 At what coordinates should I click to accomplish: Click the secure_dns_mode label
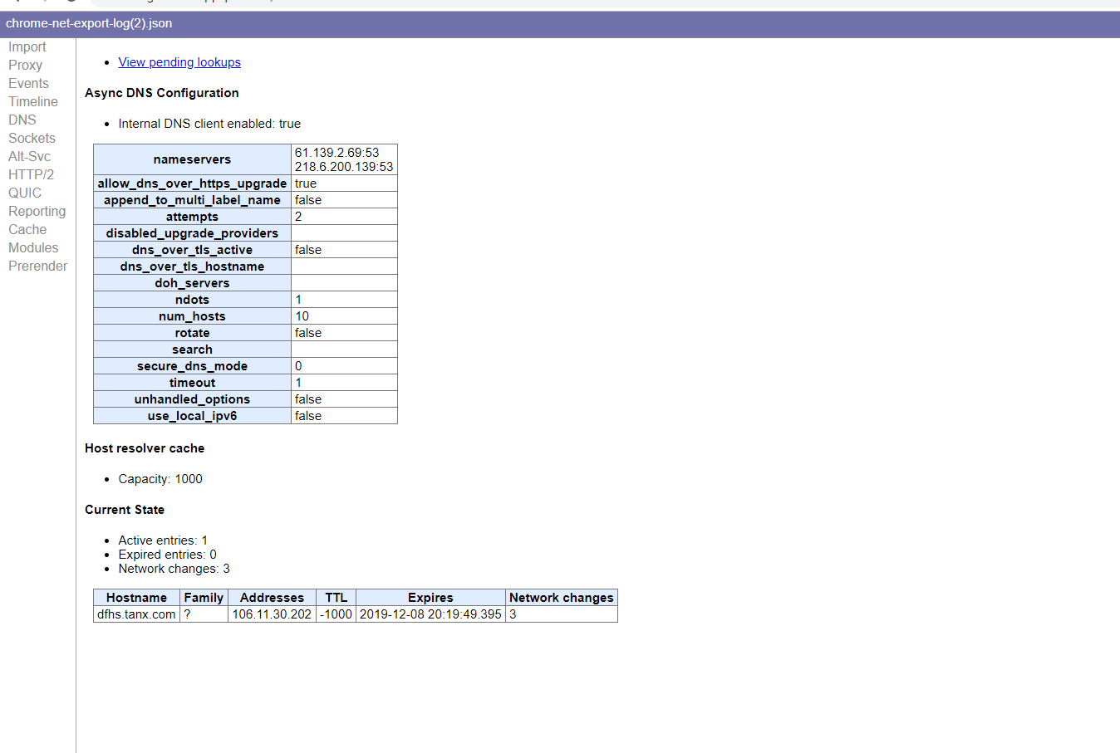pyautogui.click(x=192, y=366)
